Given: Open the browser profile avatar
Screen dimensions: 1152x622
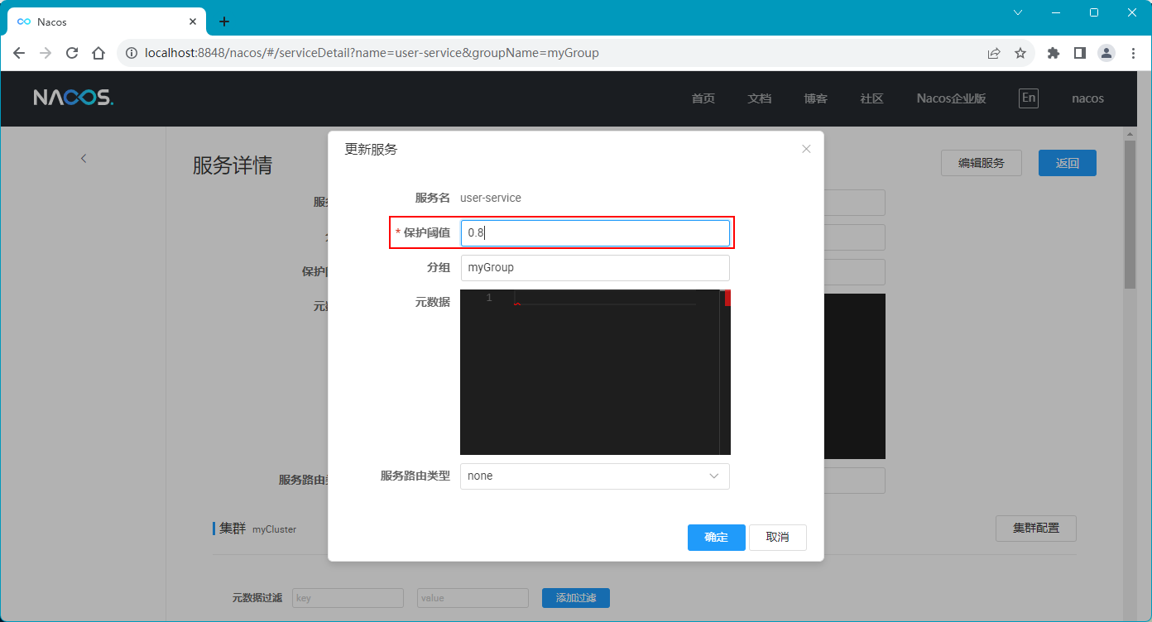Looking at the screenshot, I should 1106,53.
